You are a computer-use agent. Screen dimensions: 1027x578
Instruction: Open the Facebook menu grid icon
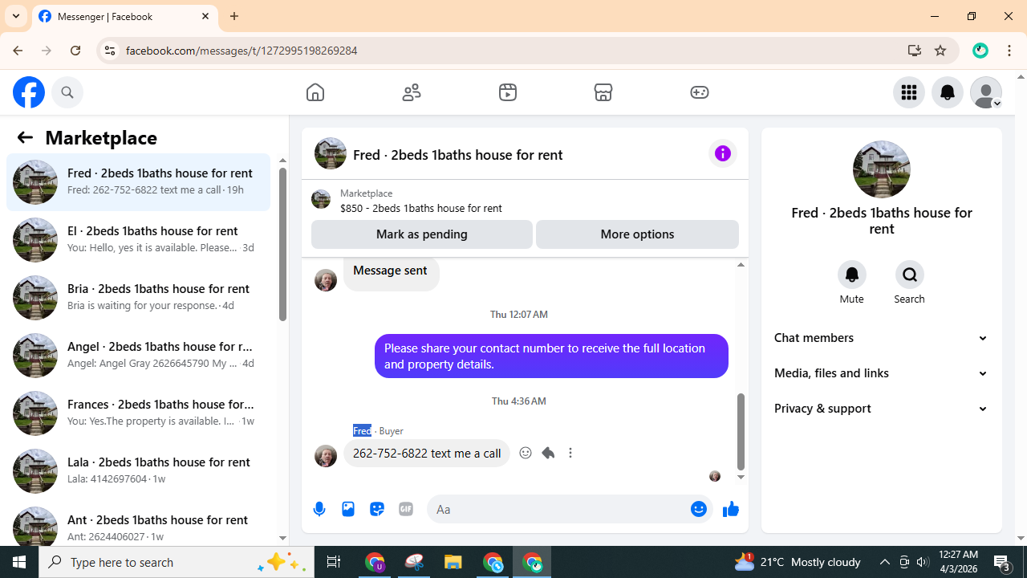(x=909, y=92)
